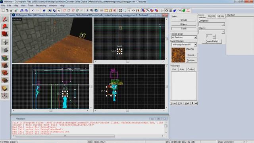The width and height of the screenshot is (254, 143).
Task: Toggle the selection handles mode button
Action: 120,11
